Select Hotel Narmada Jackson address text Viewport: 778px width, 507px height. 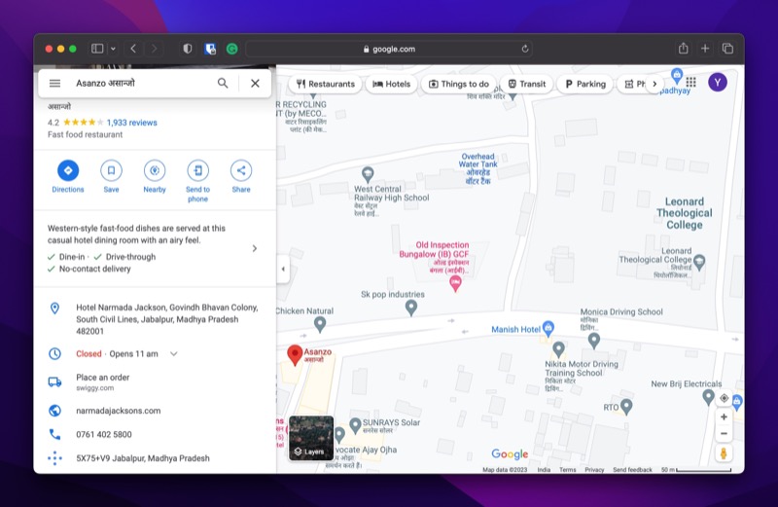coord(166,319)
